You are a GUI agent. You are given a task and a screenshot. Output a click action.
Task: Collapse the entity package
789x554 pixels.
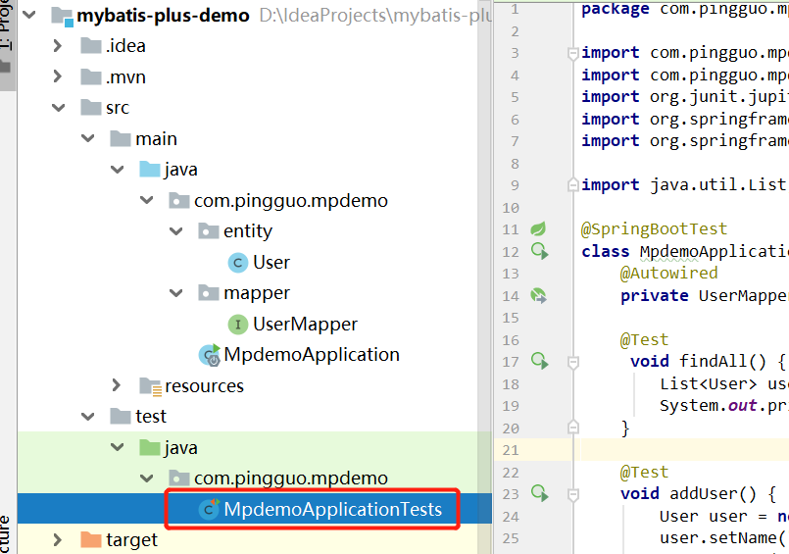click(x=176, y=231)
